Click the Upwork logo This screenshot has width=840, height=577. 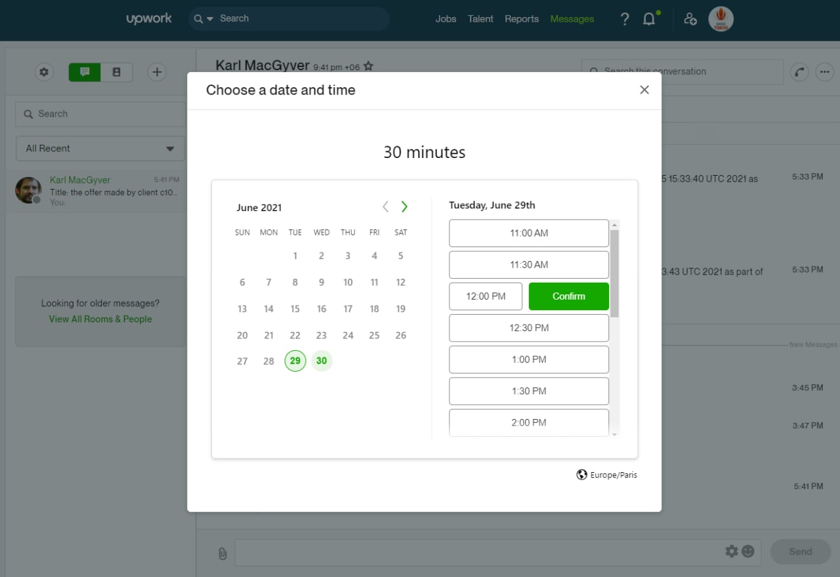pos(149,19)
